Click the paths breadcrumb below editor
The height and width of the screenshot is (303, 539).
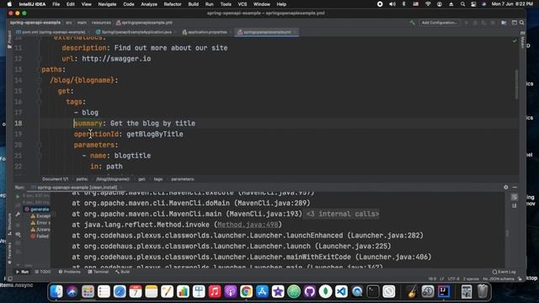click(x=82, y=179)
